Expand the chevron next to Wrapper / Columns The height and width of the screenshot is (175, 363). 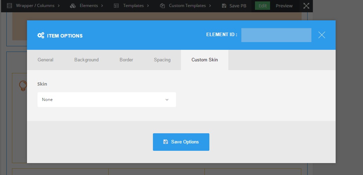click(59, 6)
